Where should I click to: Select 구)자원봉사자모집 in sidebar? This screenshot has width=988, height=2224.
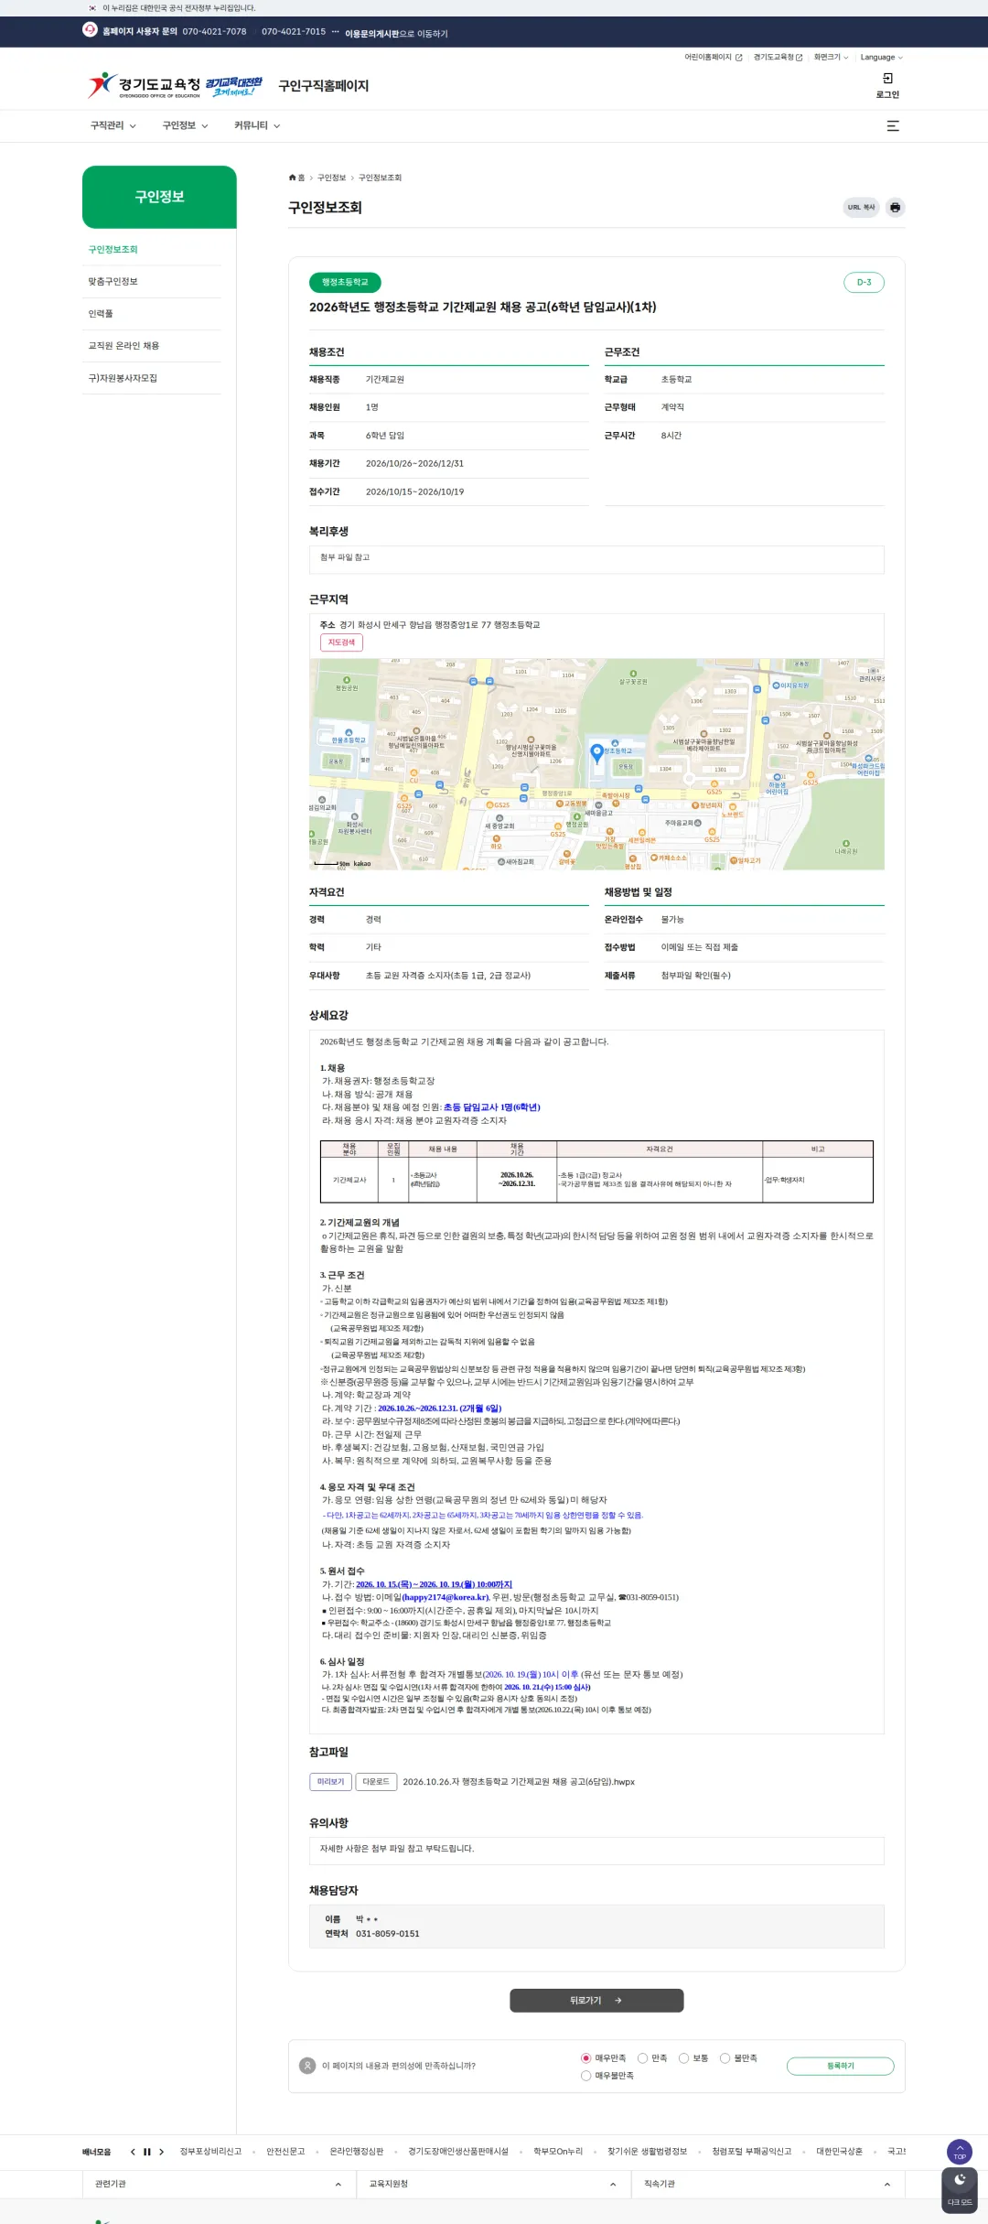(123, 378)
